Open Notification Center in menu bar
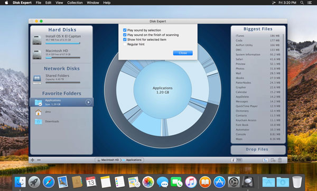The width and height of the screenshot is (317, 191). click(x=310, y=3)
